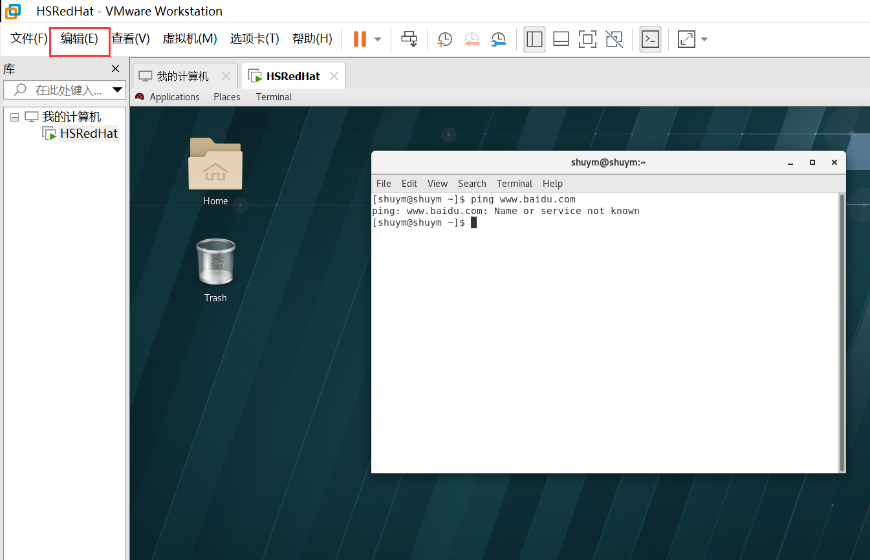Screen dimensions: 870x560
Task: Open the Terminal app menu in top bar
Action: coord(274,97)
